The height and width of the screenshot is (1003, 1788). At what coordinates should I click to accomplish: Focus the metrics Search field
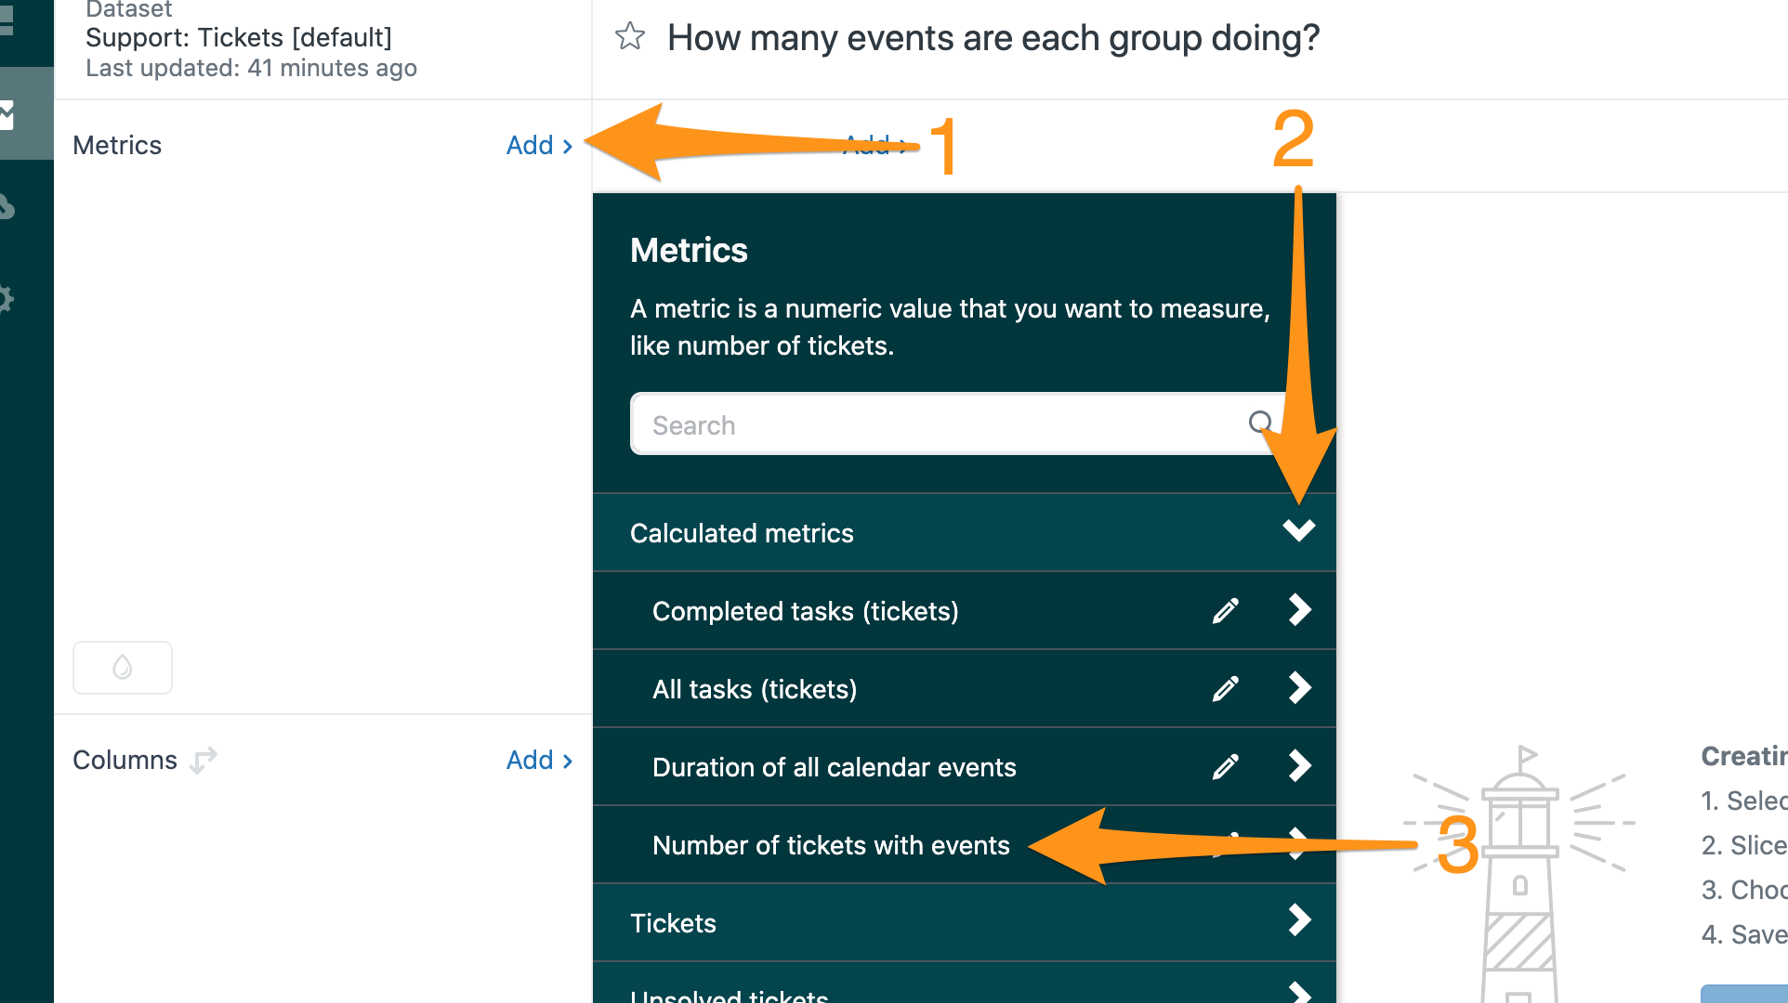(961, 424)
